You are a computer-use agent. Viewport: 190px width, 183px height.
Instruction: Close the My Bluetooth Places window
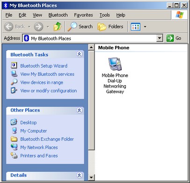pyautogui.click(x=184, y=6)
